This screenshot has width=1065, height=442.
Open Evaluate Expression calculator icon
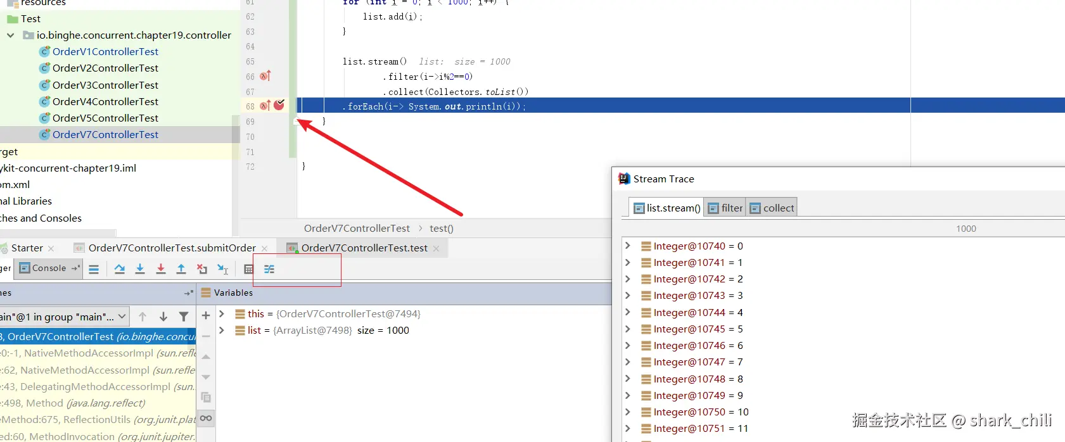pyautogui.click(x=248, y=269)
